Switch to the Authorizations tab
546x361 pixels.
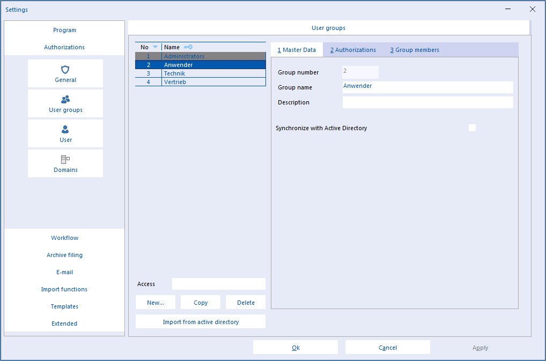pos(353,50)
